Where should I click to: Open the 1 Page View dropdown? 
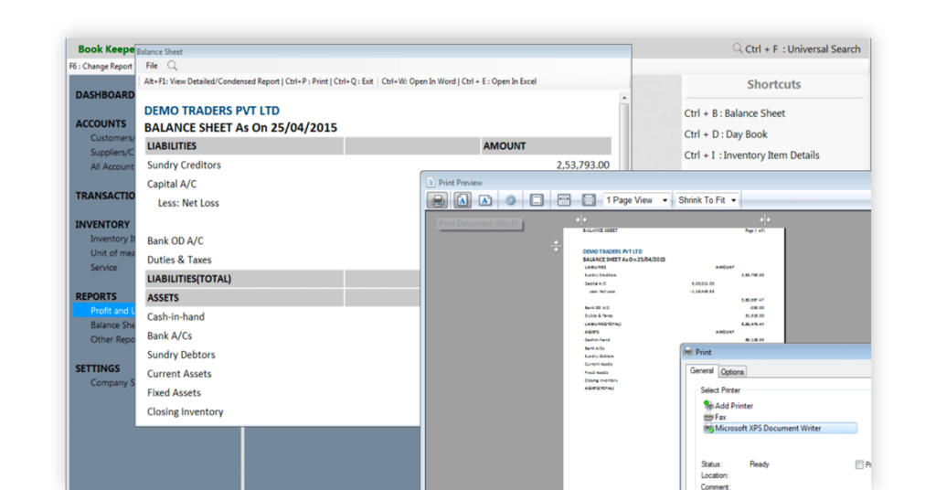point(637,200)
